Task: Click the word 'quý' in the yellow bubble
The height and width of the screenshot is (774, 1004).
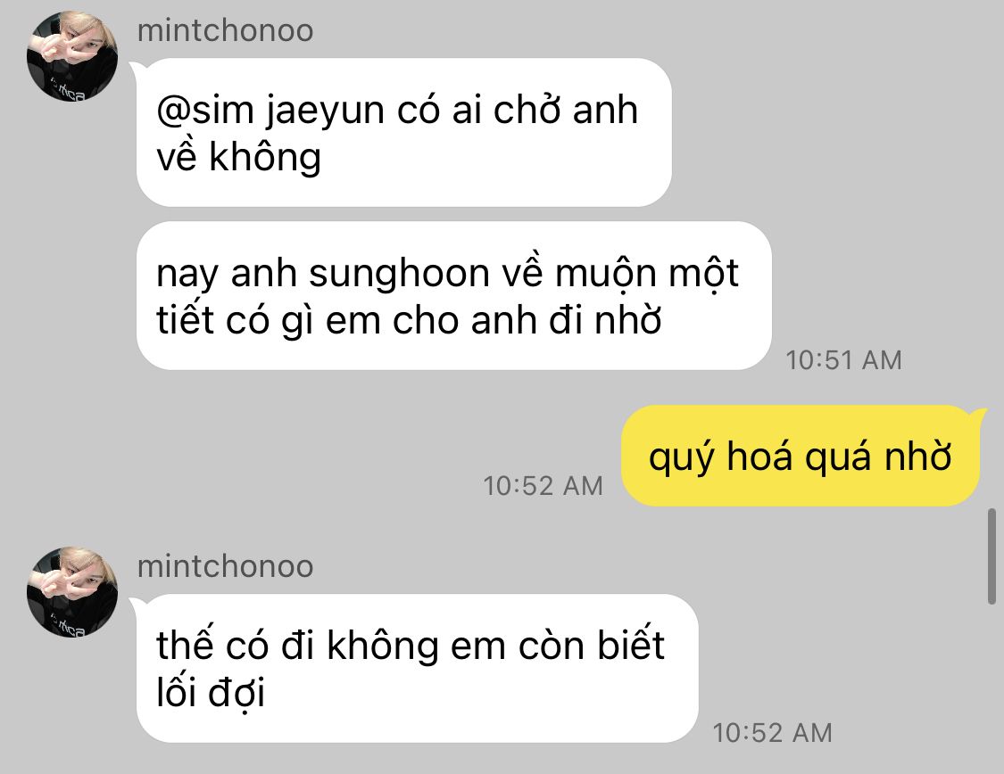Action: point(681,458)
